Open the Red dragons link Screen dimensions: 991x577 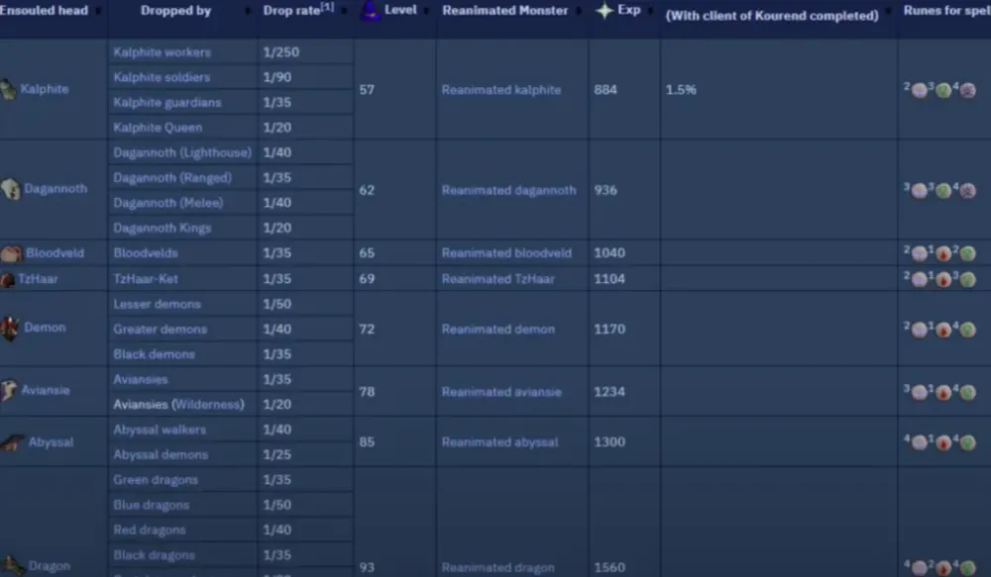[x=150, y=530]
